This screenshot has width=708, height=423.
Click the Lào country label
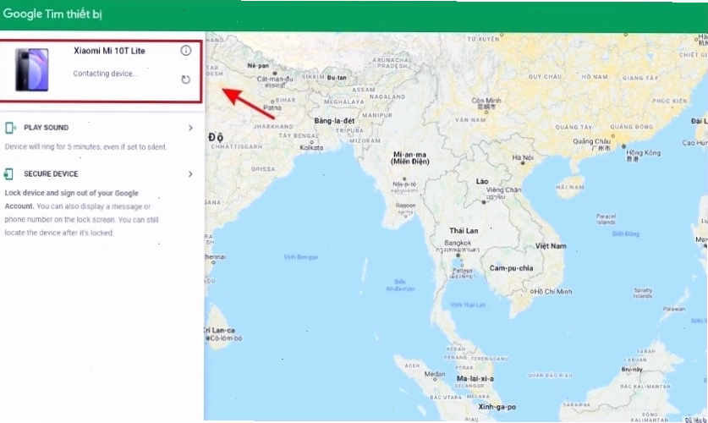pos(482,182)
